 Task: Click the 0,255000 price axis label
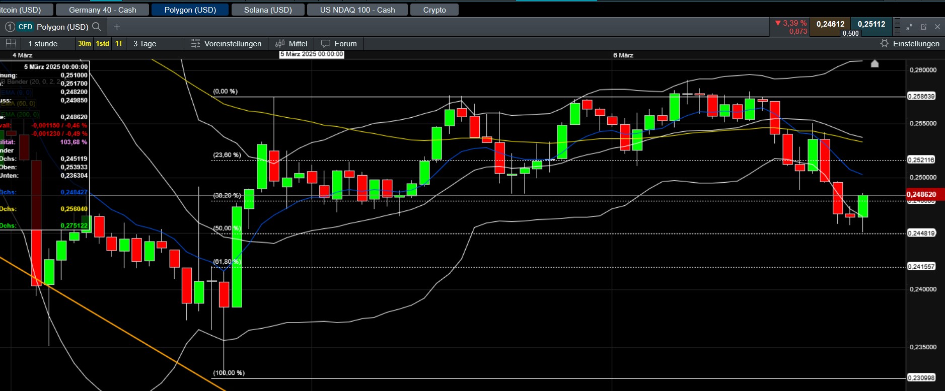point(923,123)
